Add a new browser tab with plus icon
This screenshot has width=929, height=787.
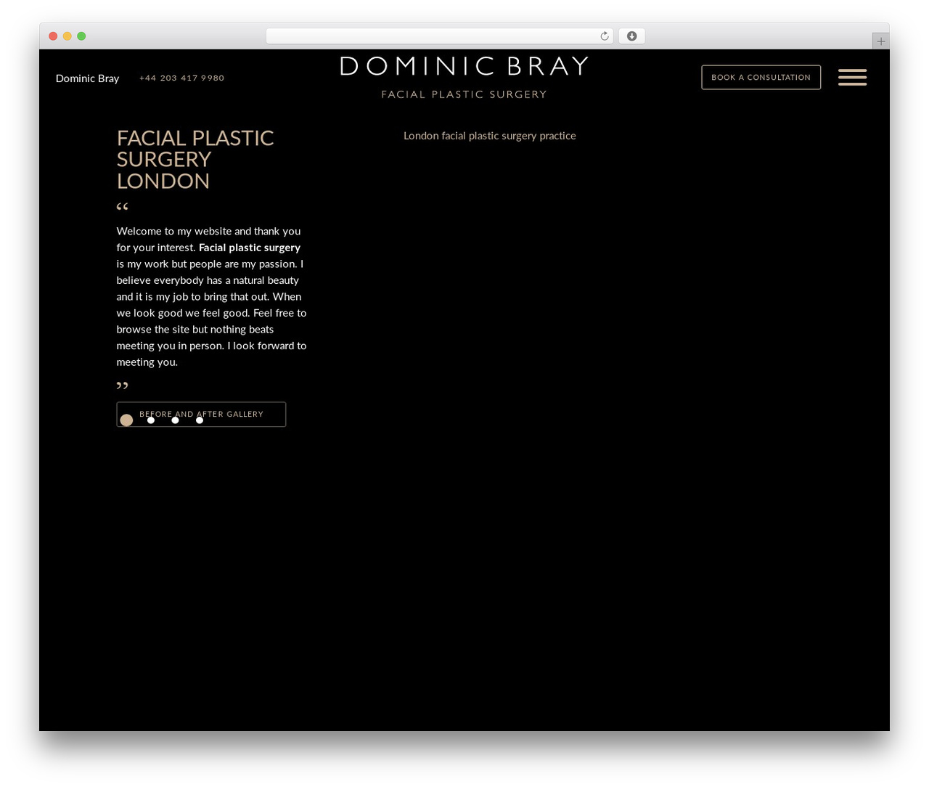point(881,41)
